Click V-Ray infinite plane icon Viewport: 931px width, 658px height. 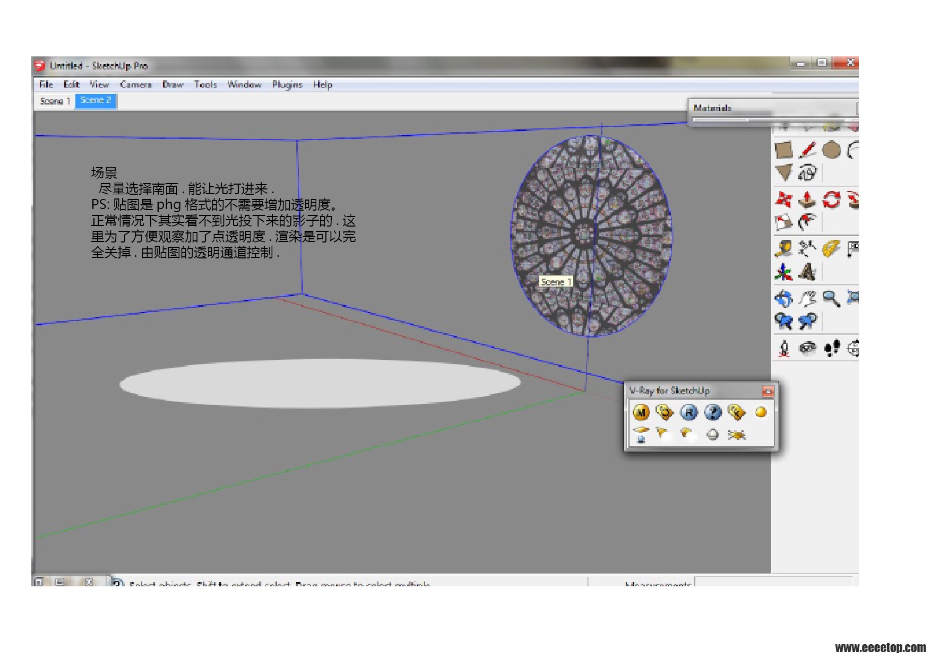[641, 435]
